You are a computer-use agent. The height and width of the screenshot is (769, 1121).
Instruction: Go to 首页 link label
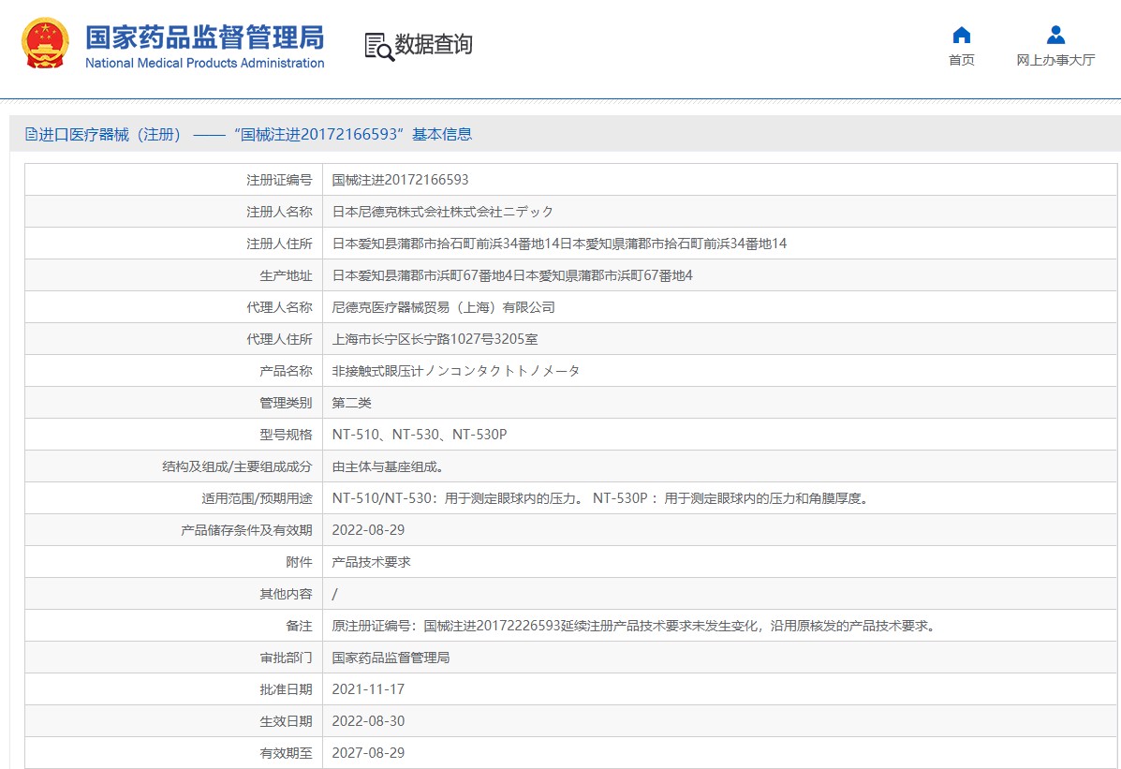[962, 60]
